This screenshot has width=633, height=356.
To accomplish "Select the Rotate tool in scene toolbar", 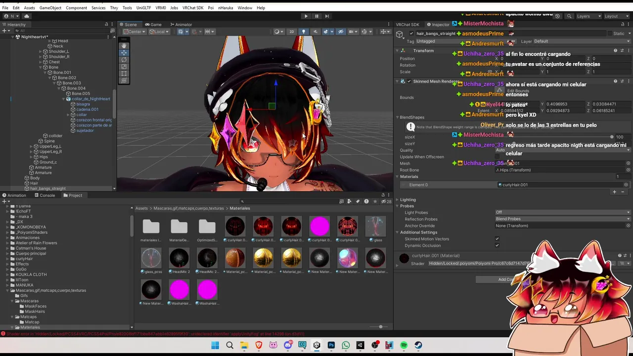I will (124, 59).
